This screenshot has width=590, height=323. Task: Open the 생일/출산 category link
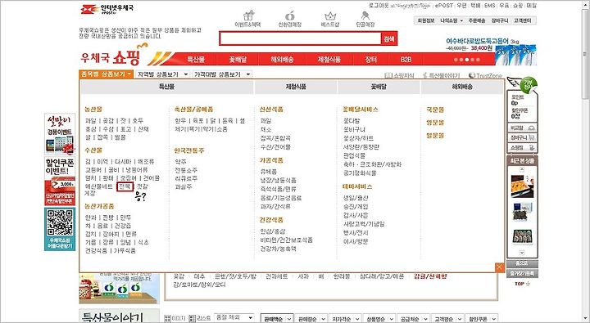[356, 198]
